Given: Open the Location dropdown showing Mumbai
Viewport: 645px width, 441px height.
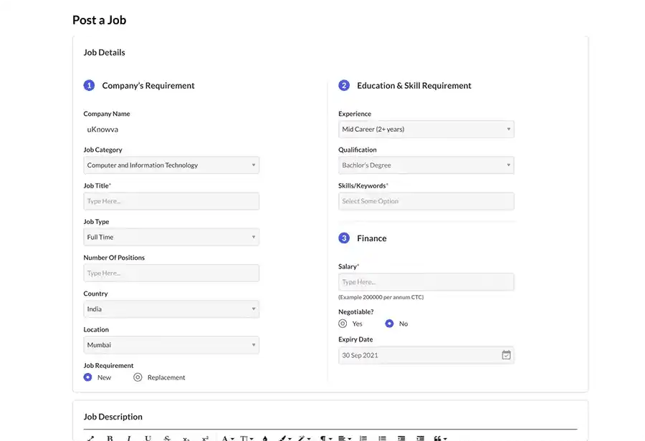Looking at the screenshot, I should pyautogui.click(x=171, y=345).
